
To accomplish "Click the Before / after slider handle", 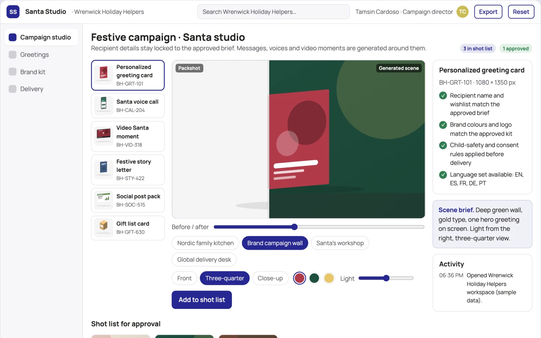I will (x=295, y=227).
